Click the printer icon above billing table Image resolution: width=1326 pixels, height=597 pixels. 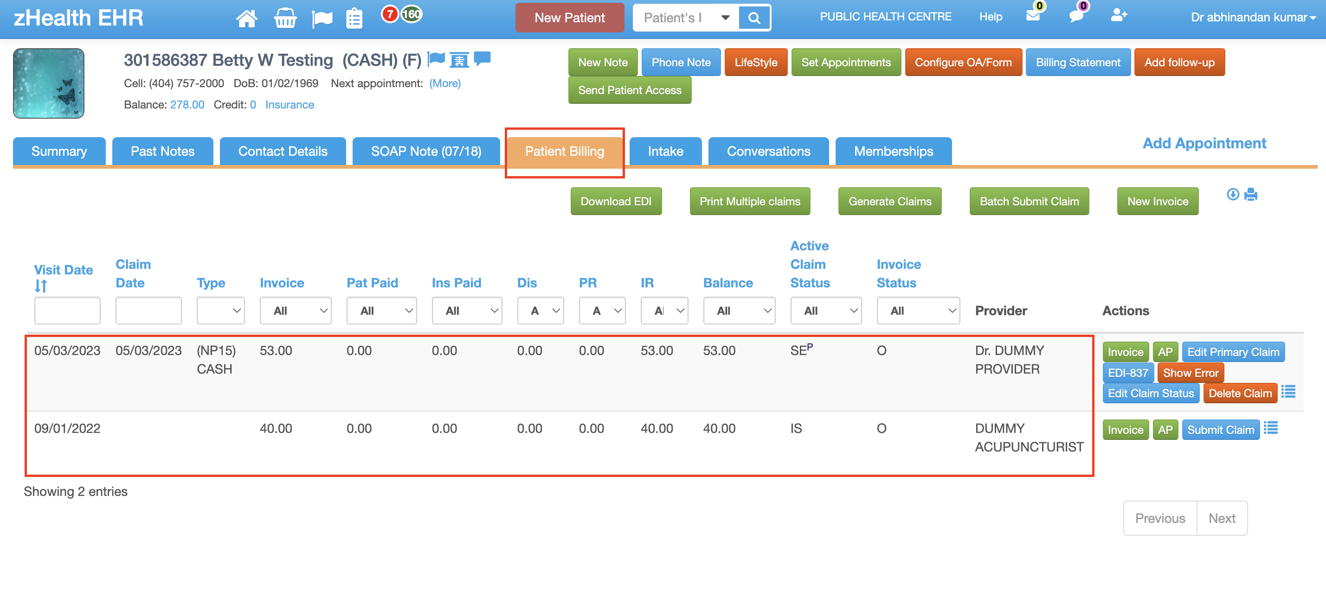(x=1251, y=194)
